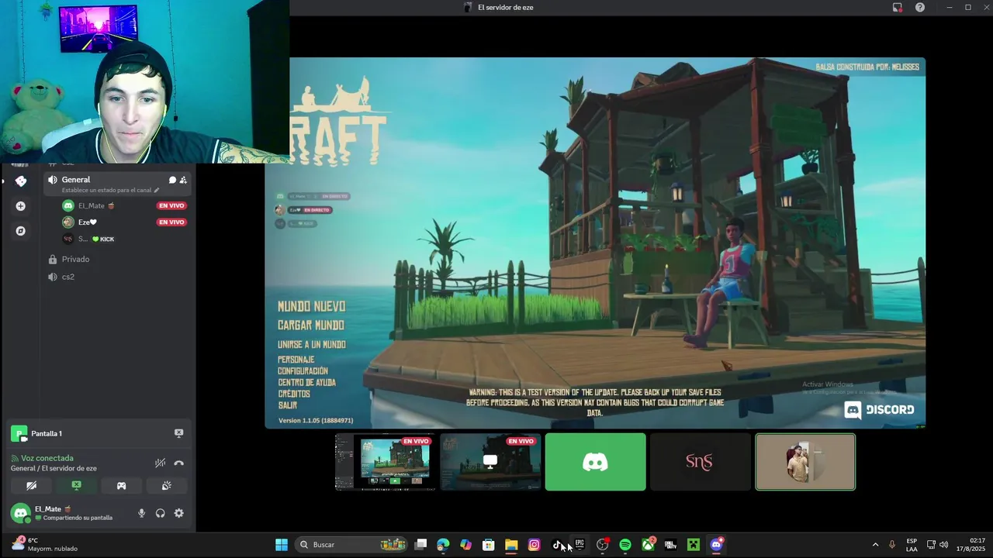Open the Copilot taskbar icon
Screen dimensions: 993x558
tap(465, 545)
